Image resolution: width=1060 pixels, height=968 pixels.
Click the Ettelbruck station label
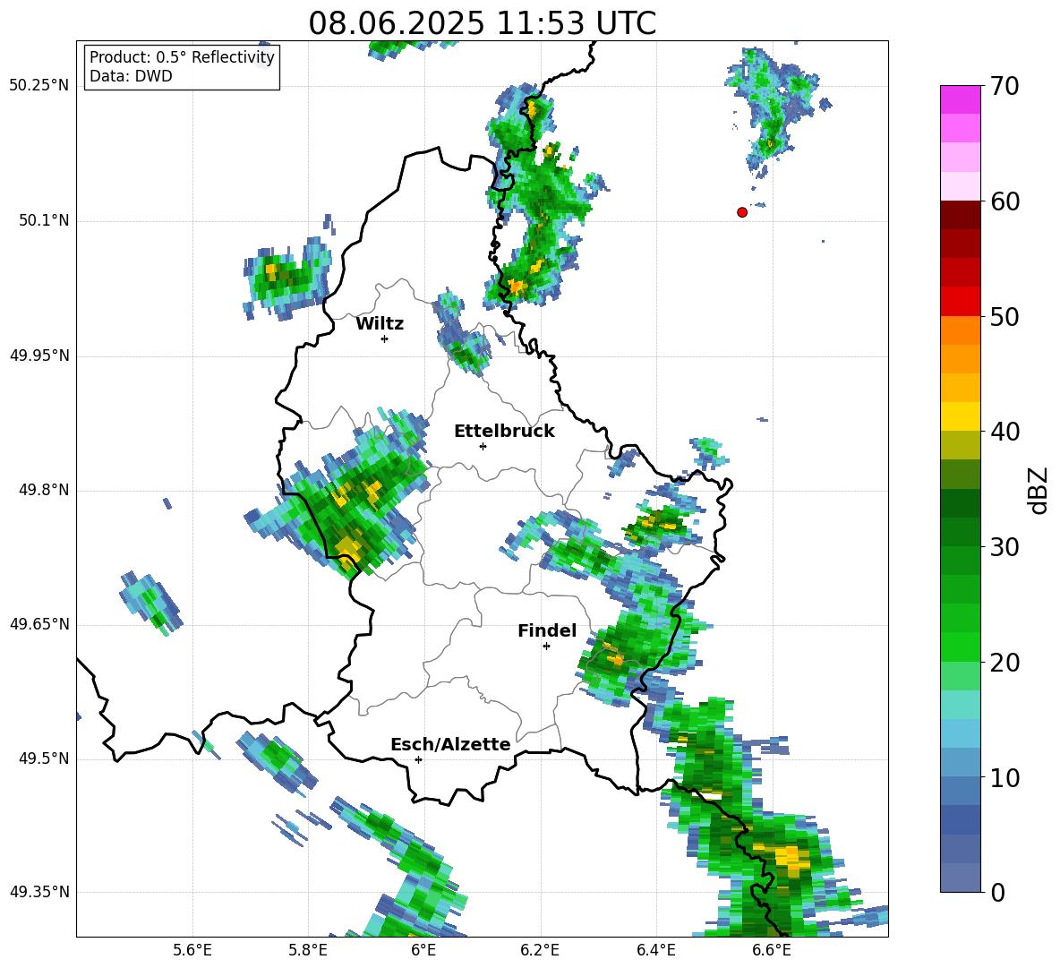click(x=504, y=432)
